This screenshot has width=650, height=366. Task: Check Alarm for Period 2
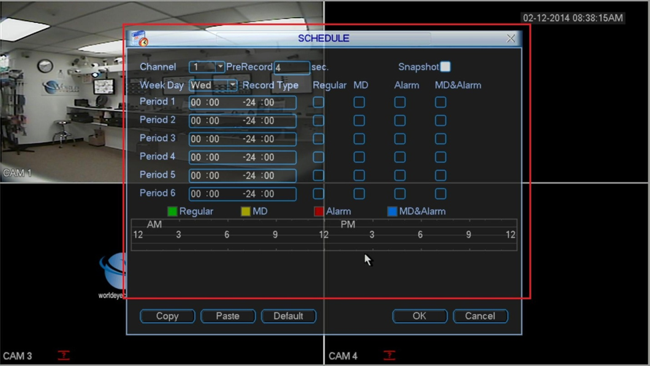(x=399, y=120)
